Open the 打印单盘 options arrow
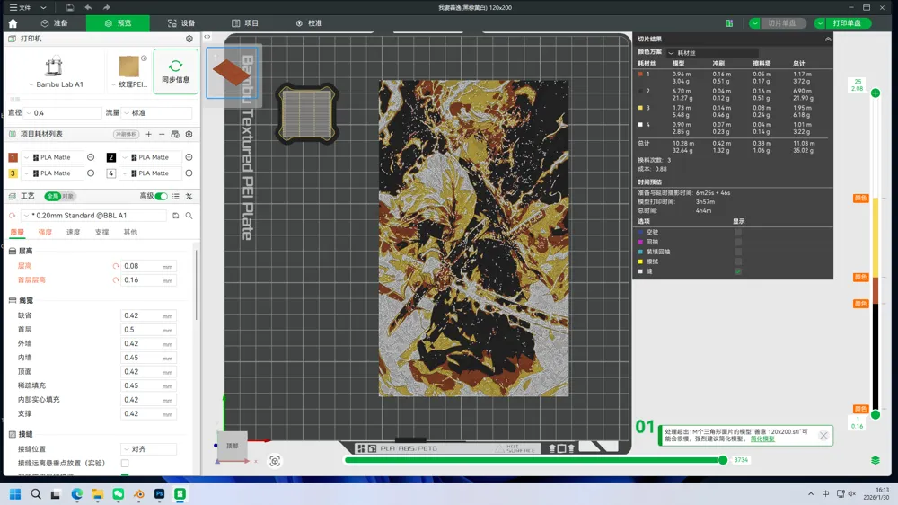The height and width of the screenshot is (505, 898). tap(820, 23)
